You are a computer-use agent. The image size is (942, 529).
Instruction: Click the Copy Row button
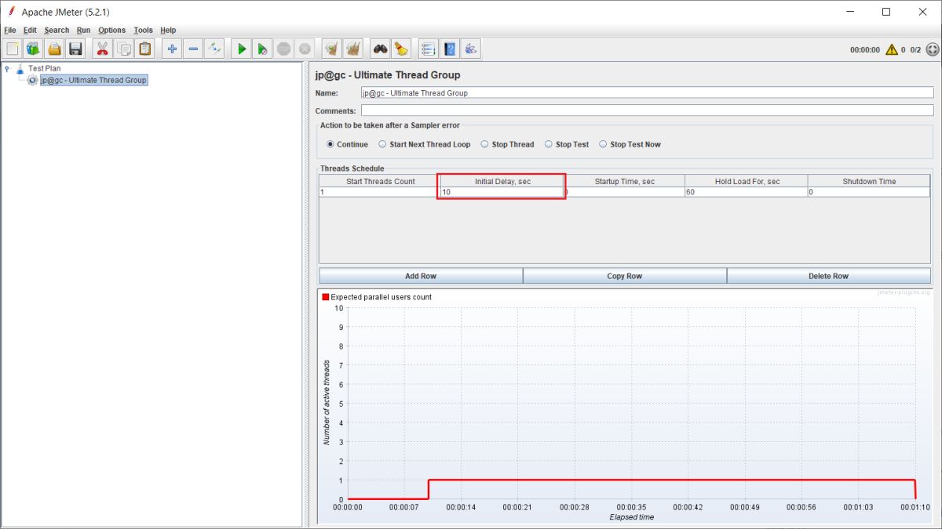tap(625, 276)
